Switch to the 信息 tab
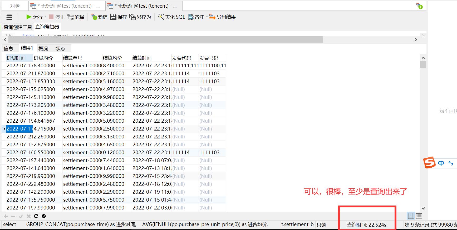457x230 pixels. (x=8, y=48)
